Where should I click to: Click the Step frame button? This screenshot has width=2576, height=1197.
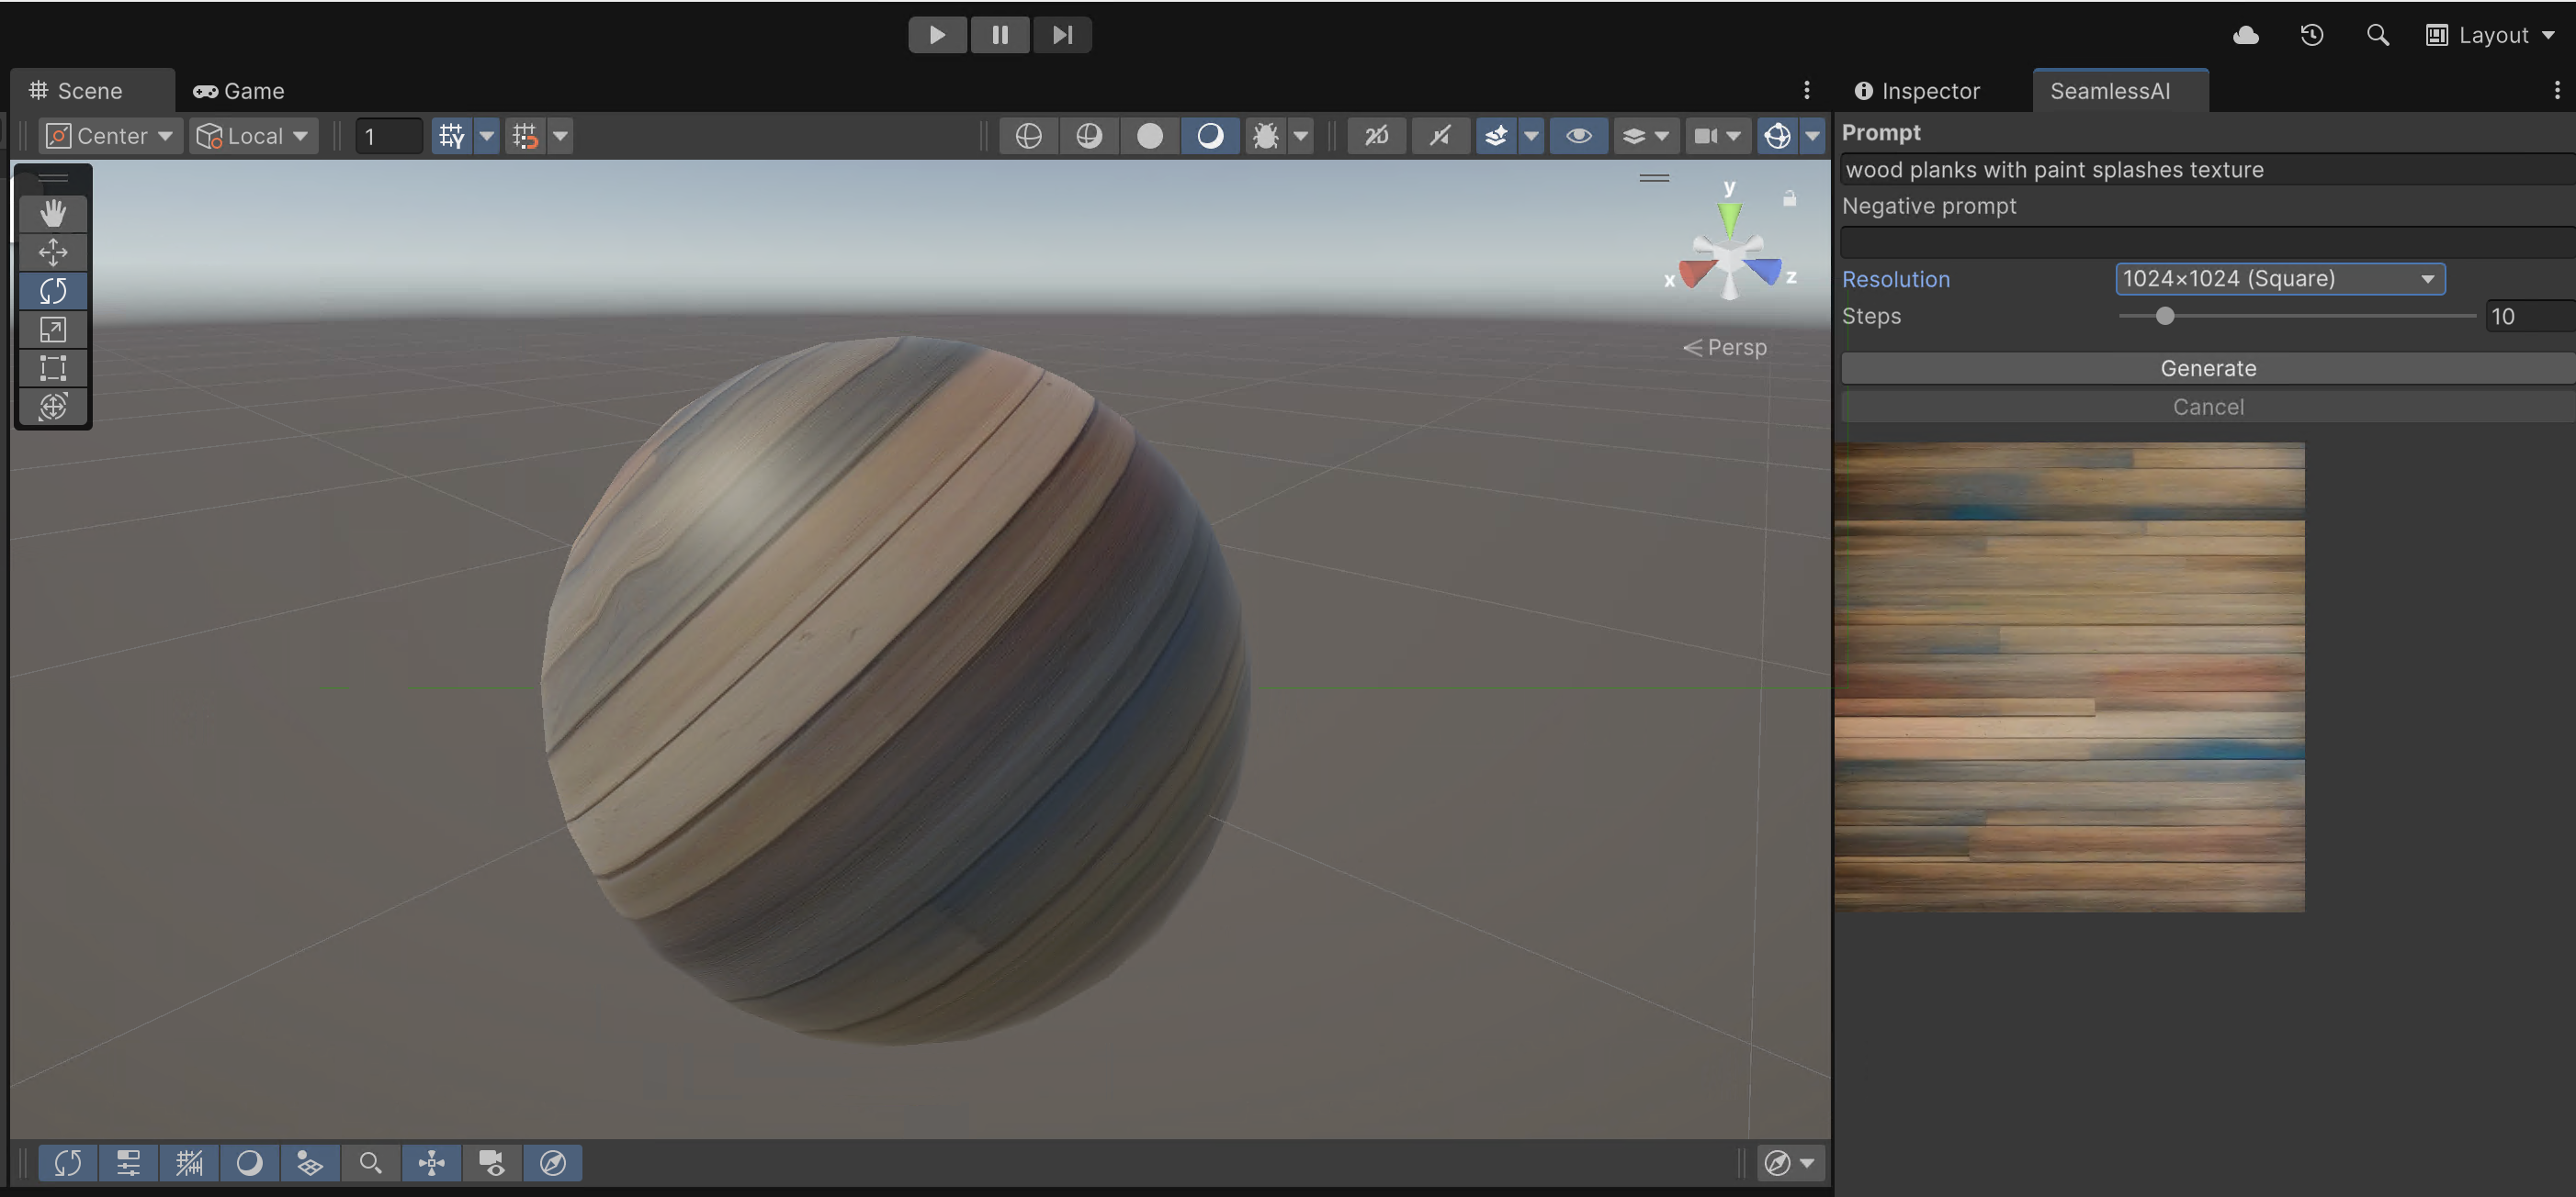(1061, 35)
